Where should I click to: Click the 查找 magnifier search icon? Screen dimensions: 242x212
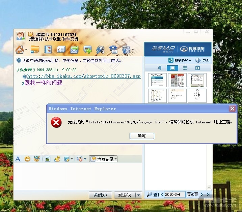tap(149, 194)
